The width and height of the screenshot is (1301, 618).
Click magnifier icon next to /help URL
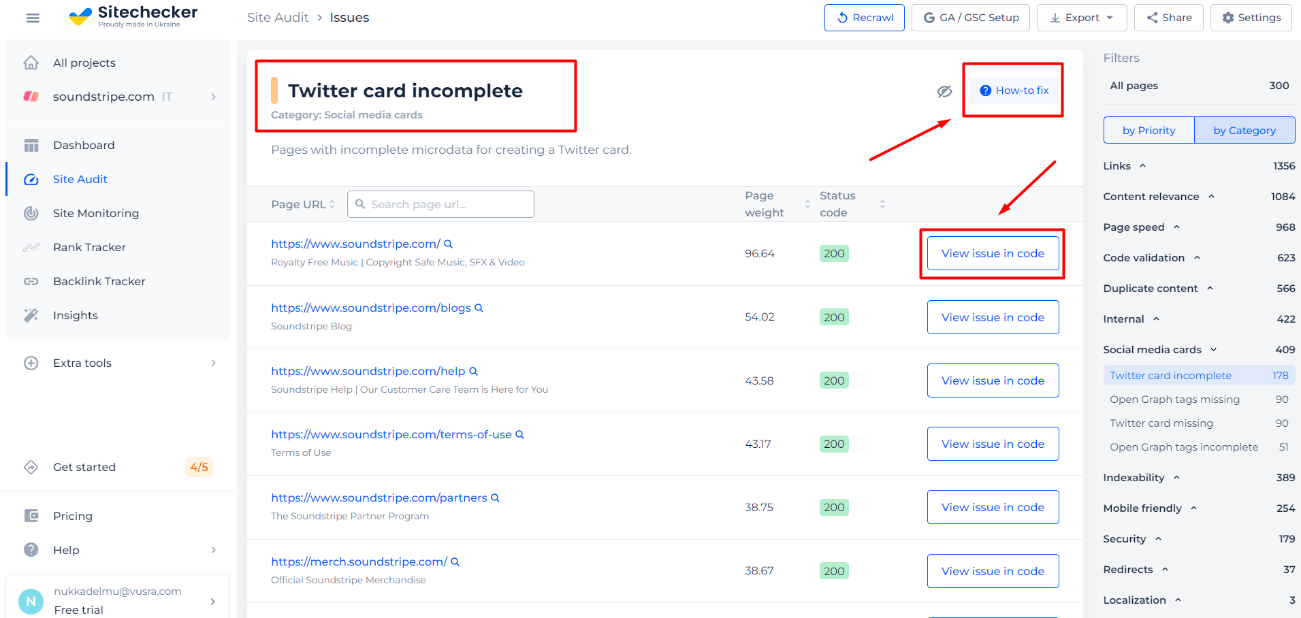point(473,371)
